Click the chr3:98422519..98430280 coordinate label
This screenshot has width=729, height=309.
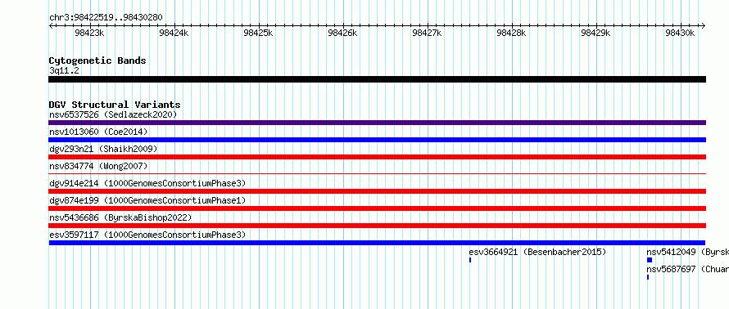click(x=106, y=18)
